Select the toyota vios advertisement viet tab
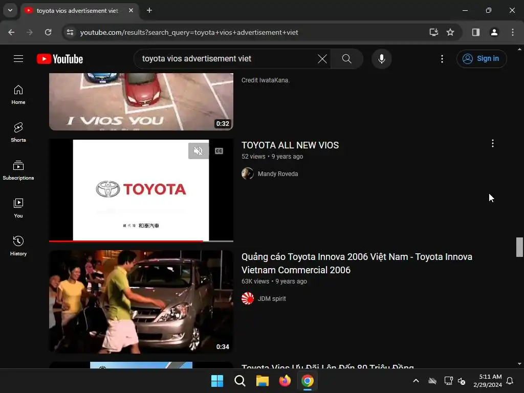The image size is (524, 393). click(78, 11)
